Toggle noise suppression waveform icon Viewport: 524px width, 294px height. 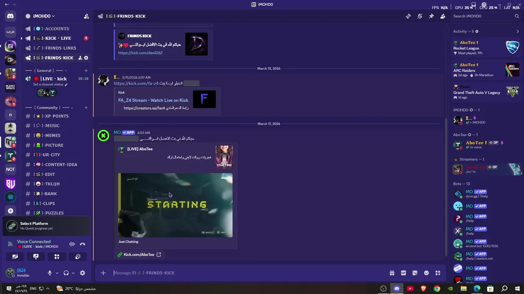tap(72, 244)
